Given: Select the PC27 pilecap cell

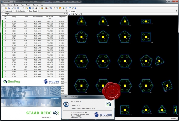Looking at the screenshot, I should tap(14, 24).
